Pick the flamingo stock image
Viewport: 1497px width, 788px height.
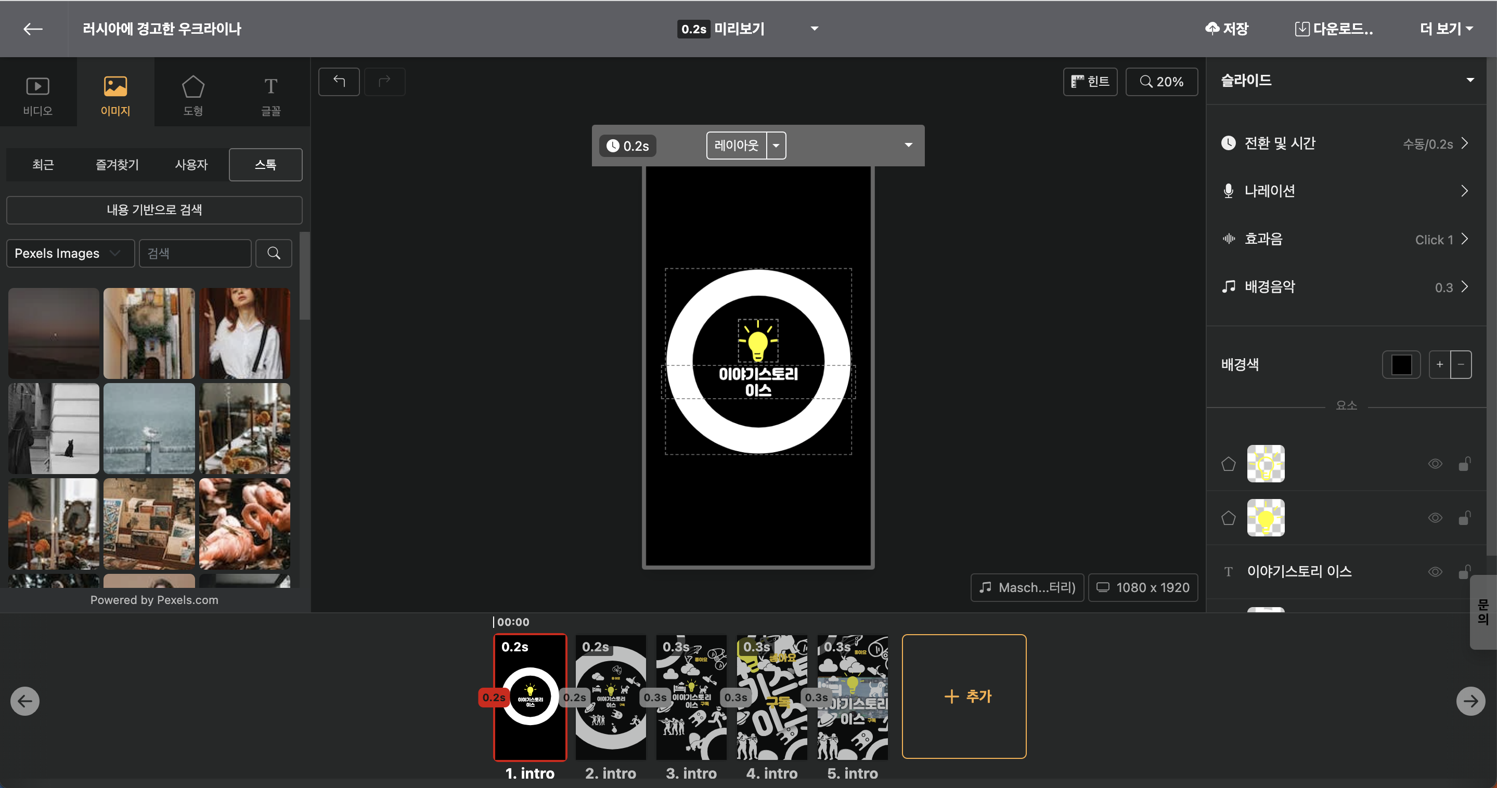pyautogui.click(x=244, y=524)
